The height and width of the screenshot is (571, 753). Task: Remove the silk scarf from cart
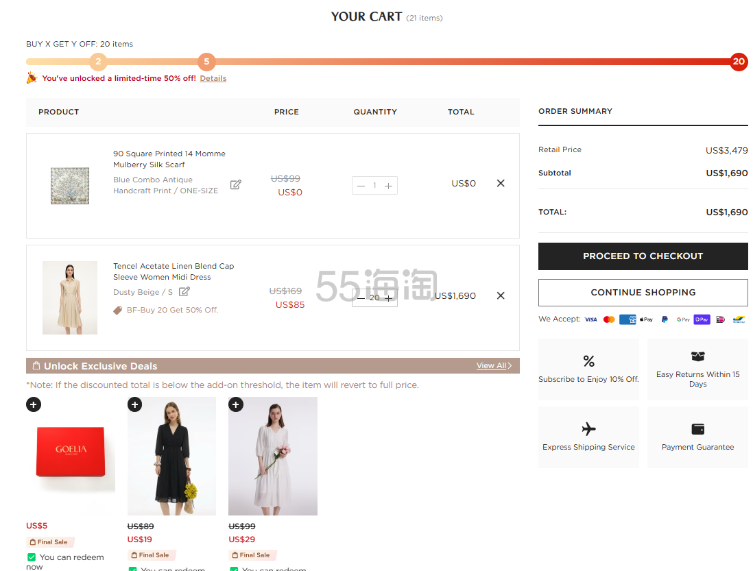coord(501,183)
